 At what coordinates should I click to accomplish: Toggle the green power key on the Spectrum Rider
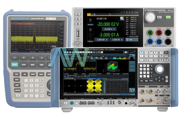(x=18, y=96)
